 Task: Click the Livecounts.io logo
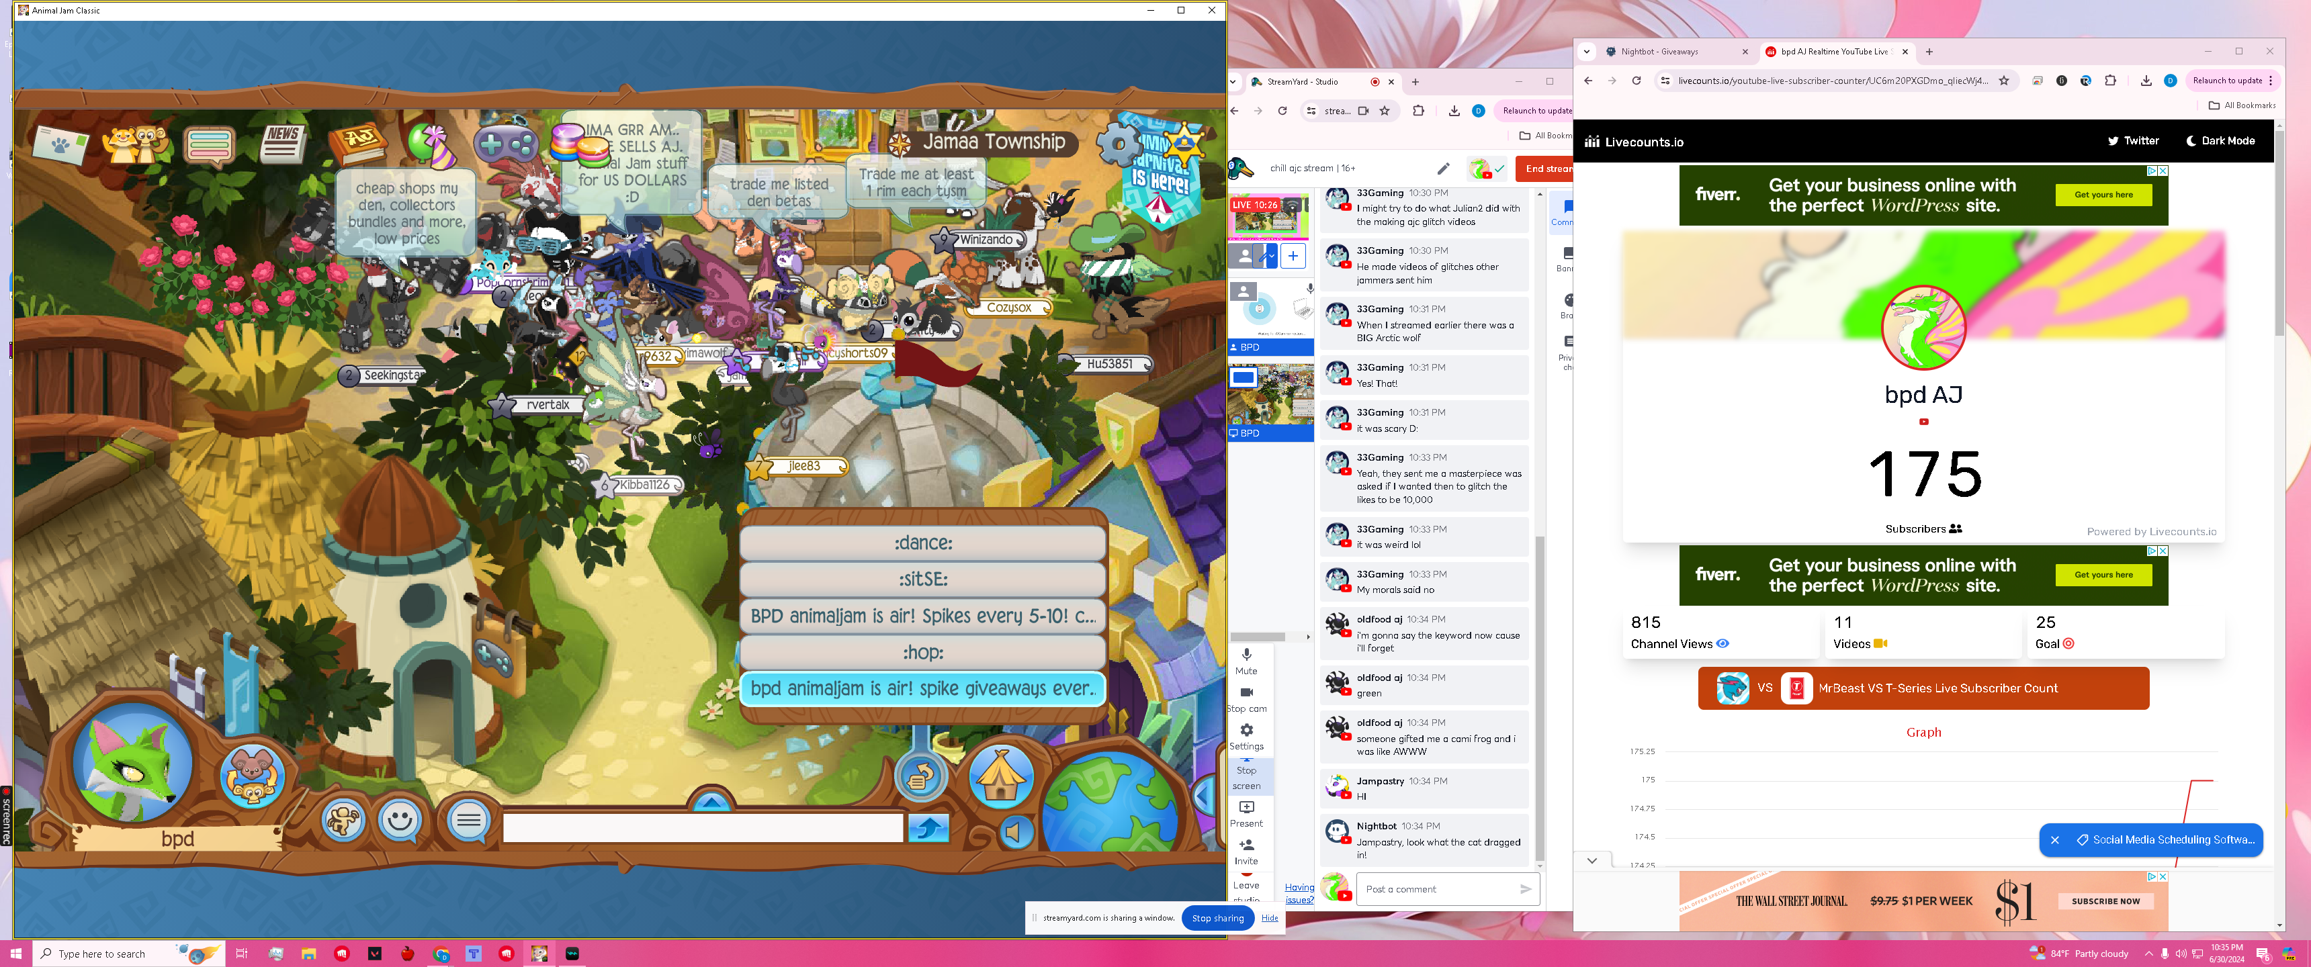pyautogui.click(x=1634, y=142)
